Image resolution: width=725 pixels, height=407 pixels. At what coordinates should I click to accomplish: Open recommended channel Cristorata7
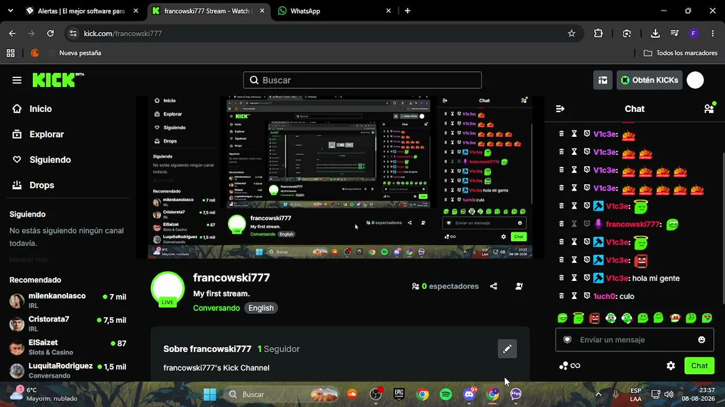(x=68, y=324)
